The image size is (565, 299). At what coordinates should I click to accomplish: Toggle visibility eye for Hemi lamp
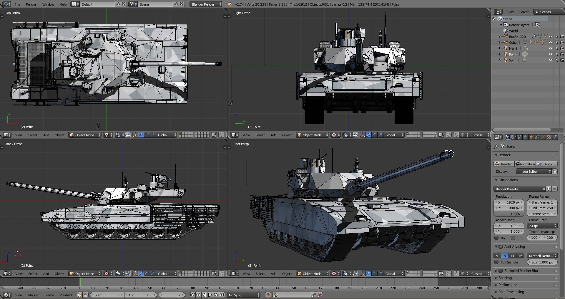551,48
